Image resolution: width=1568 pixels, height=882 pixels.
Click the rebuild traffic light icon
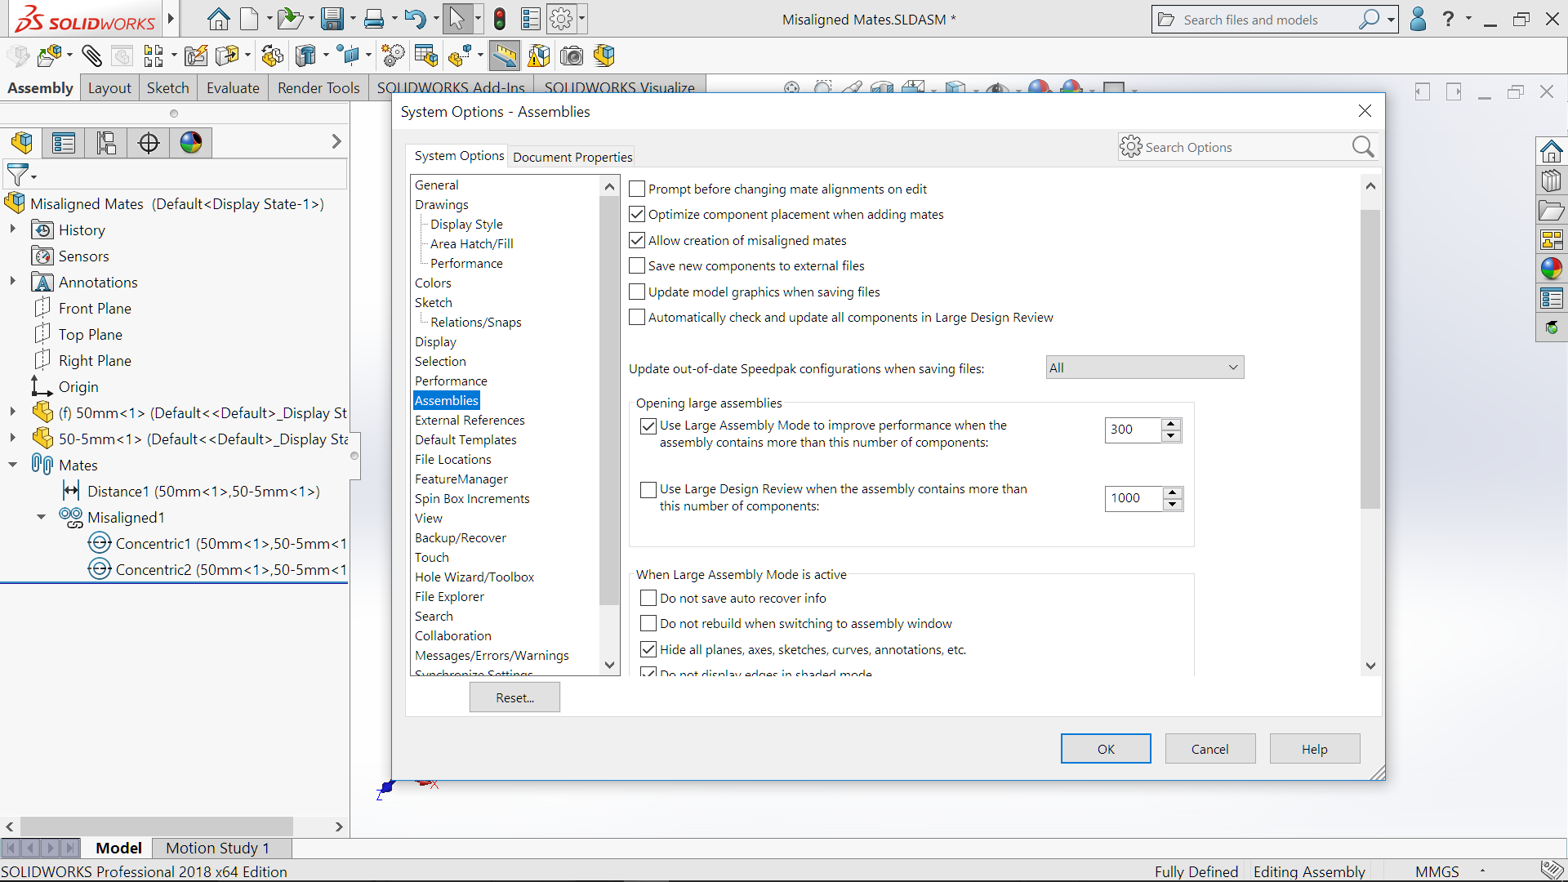click(x=500, y=19)
